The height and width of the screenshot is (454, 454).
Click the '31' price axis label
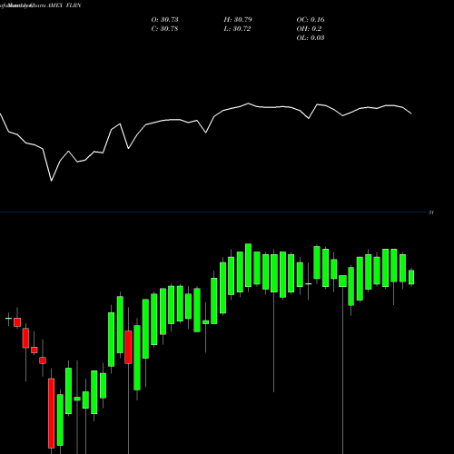click(x=431, y=212)
